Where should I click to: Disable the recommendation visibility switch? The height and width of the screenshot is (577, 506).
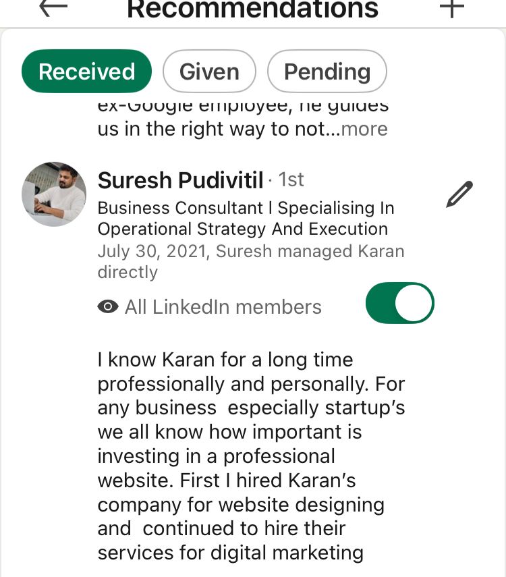[x=399, y=304]
